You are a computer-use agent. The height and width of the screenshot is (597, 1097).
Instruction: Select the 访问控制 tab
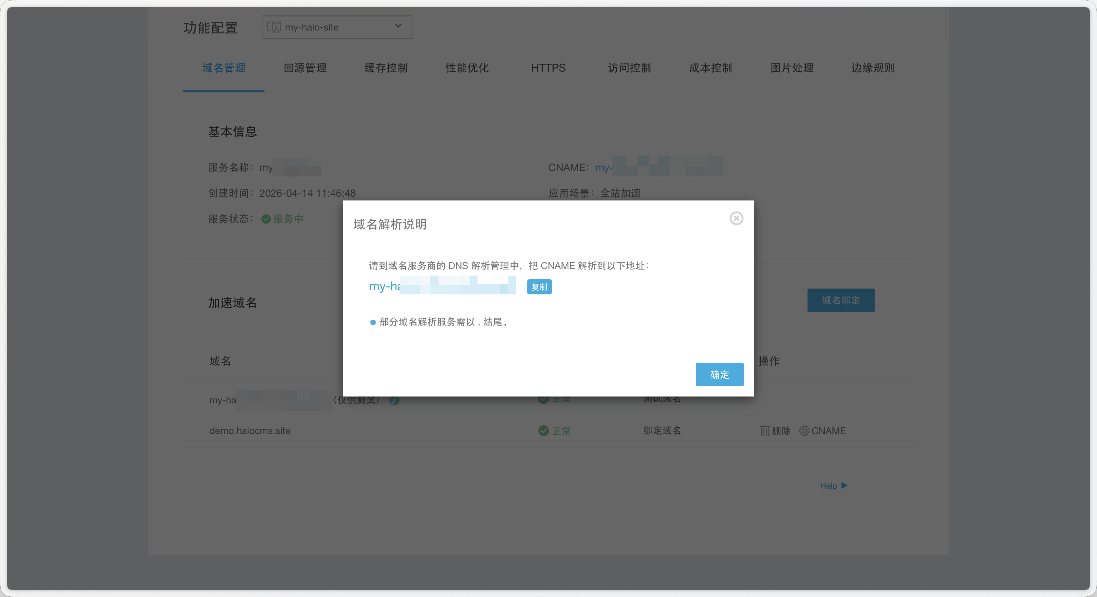pos(629,68)
